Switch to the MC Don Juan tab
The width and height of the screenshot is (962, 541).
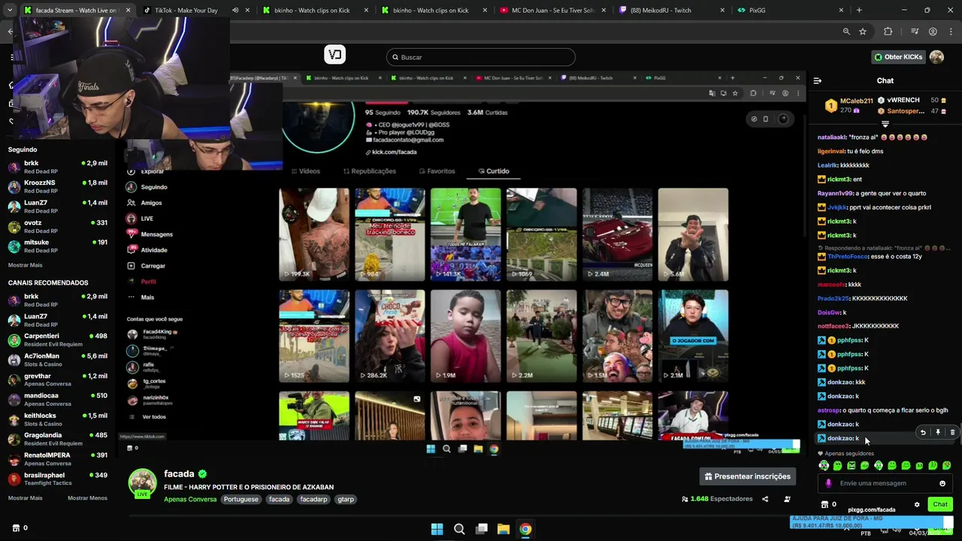(554, 11)
